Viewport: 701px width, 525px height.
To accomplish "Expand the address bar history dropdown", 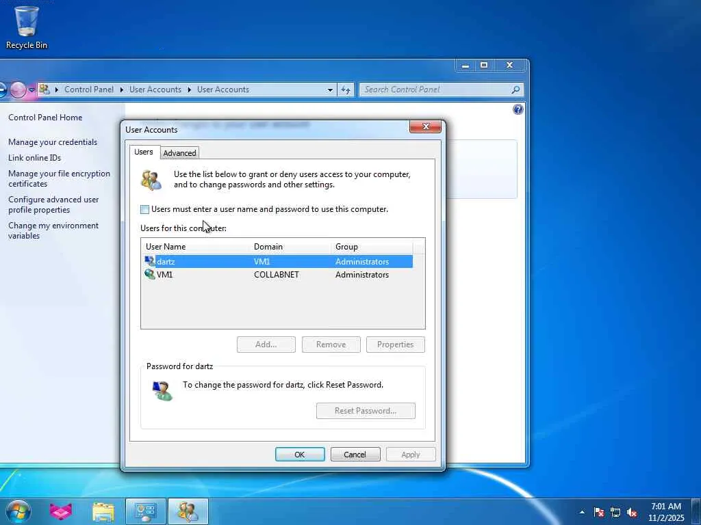I will pos(330,90).
